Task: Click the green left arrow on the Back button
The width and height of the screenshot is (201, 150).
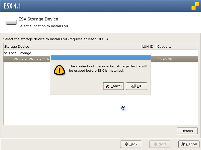Action: pyautogui.click(x=126, y=144)
